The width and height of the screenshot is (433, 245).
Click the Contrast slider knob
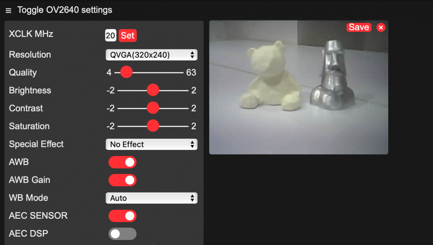pyautogui.click(x=153, y=108)
